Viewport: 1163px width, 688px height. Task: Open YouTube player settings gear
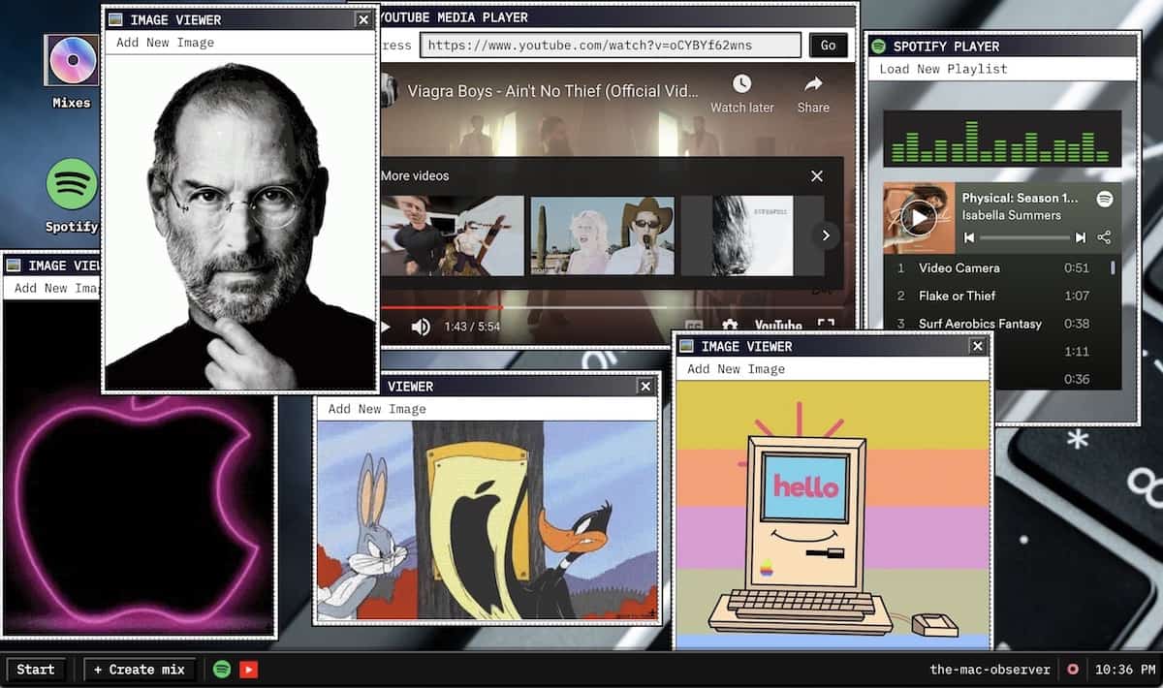pos(730,327)
